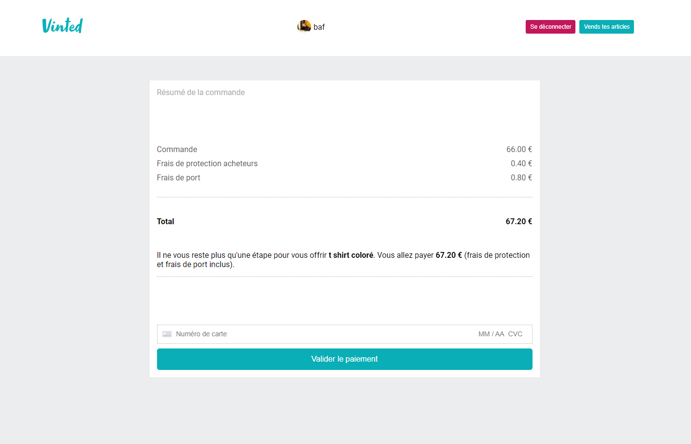Click the Résumé de la commande heading
Viewport: 691px width, 444px height.
201,92
